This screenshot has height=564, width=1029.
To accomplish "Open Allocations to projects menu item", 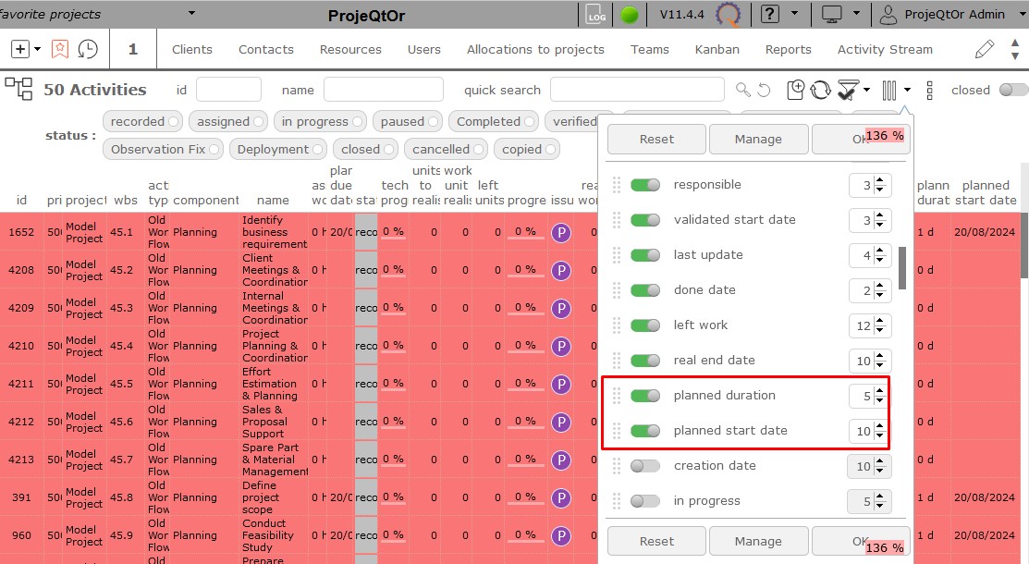I will point(535,49).
